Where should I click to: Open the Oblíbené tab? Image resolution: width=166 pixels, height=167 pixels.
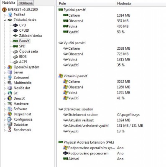[x=26, y=3]
